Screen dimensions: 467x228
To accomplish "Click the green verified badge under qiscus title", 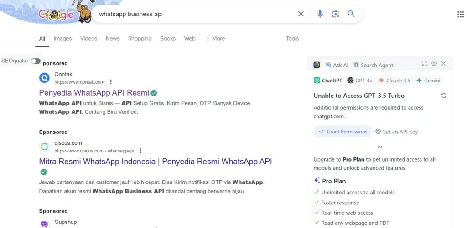I will [43, 172].
